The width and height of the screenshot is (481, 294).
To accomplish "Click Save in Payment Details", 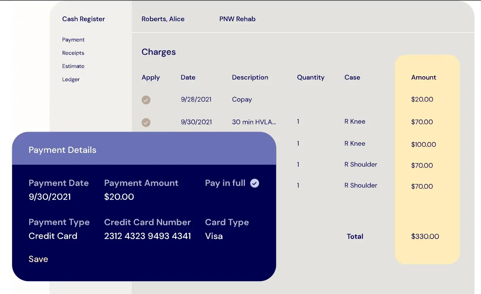I will [38, 259].
